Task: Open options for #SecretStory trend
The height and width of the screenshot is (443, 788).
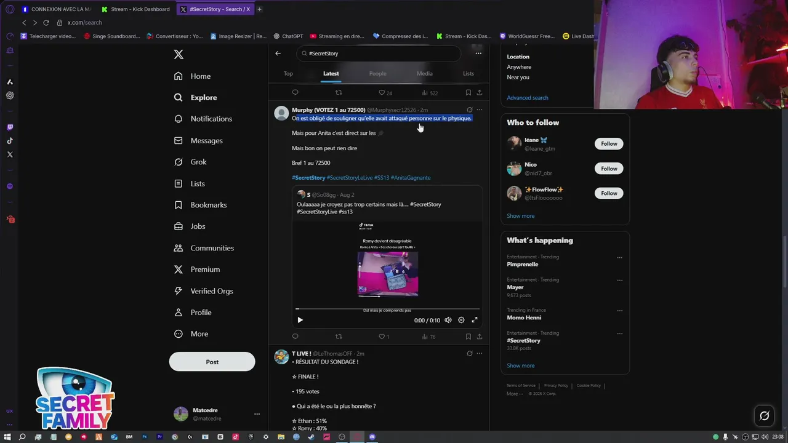Action: point(619,333)
